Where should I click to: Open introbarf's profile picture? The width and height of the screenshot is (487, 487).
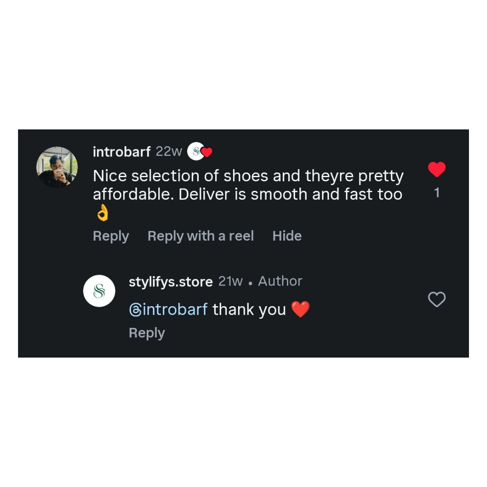57,167
